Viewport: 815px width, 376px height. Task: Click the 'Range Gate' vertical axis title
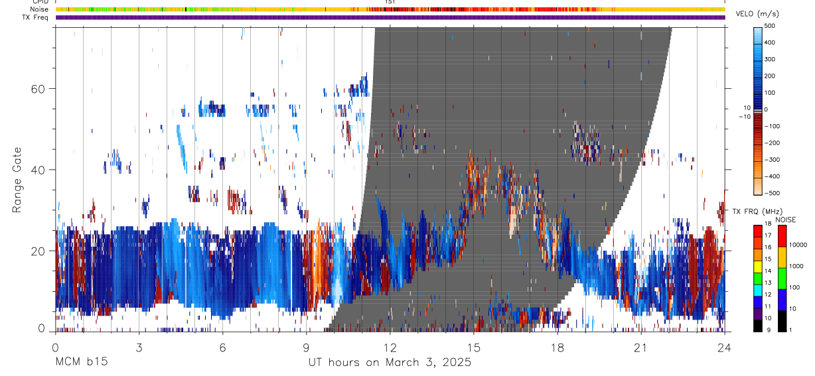[17, 179]
